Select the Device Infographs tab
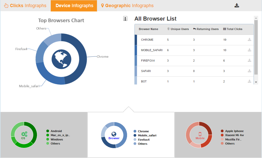The height and width of the screenshot is (158, 262). click(74, 6)
